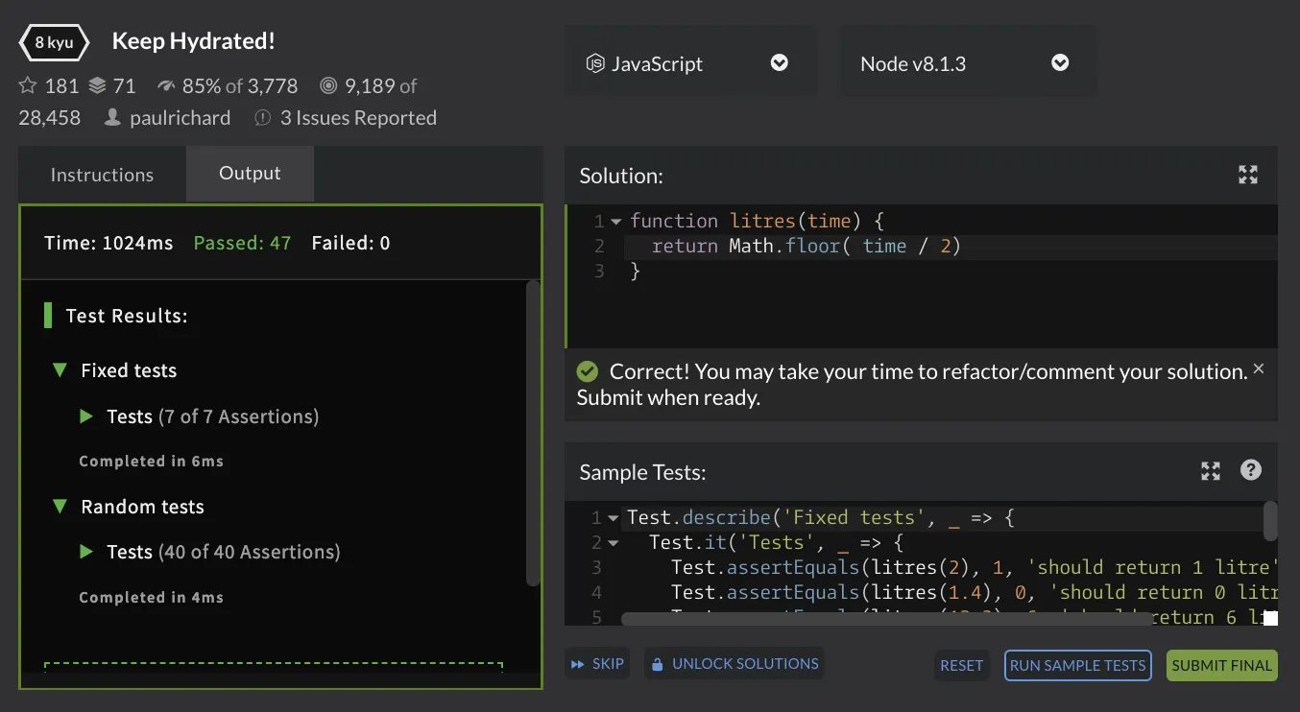Expand Tests (7 of 7 Assertions)

click(x=86, y=416)
